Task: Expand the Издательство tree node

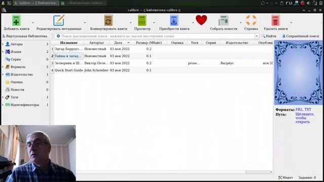Action: [3, 74]
